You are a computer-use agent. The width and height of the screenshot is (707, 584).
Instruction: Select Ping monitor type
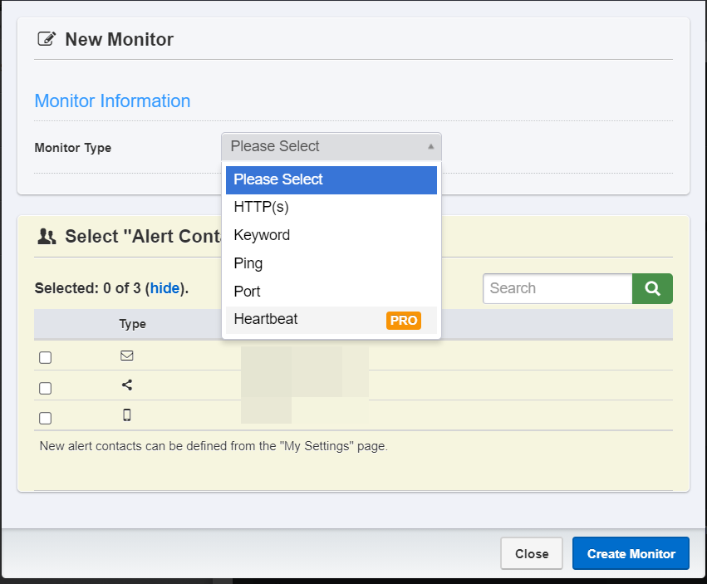pos(331,263)
